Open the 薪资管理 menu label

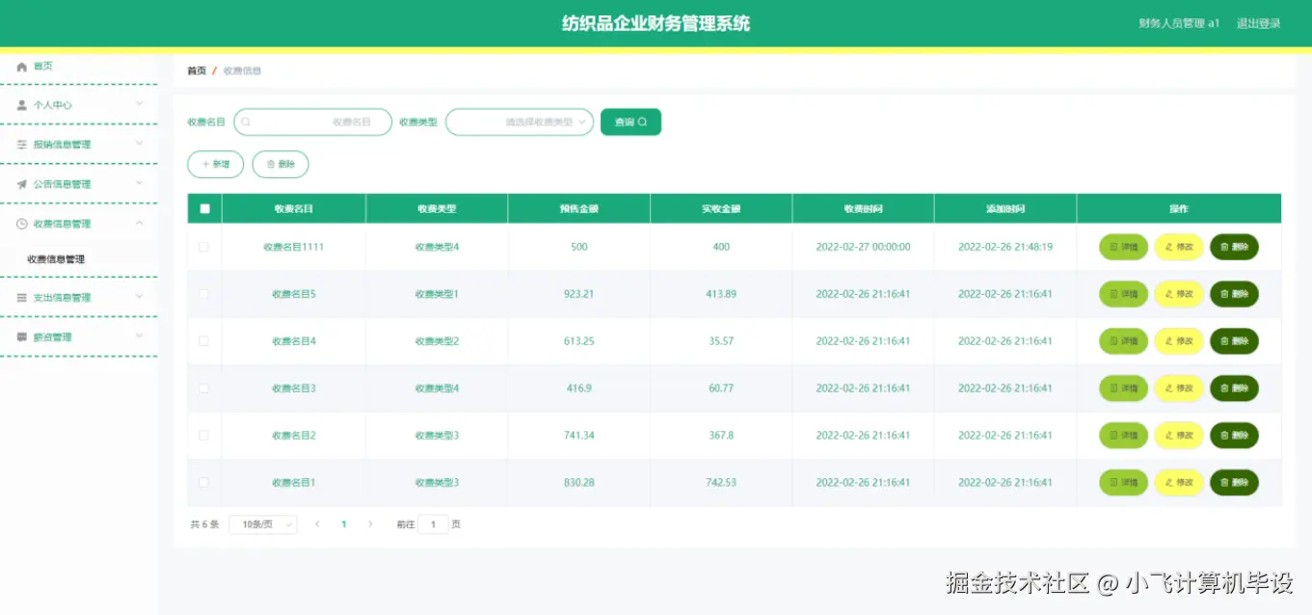point(53,337)
